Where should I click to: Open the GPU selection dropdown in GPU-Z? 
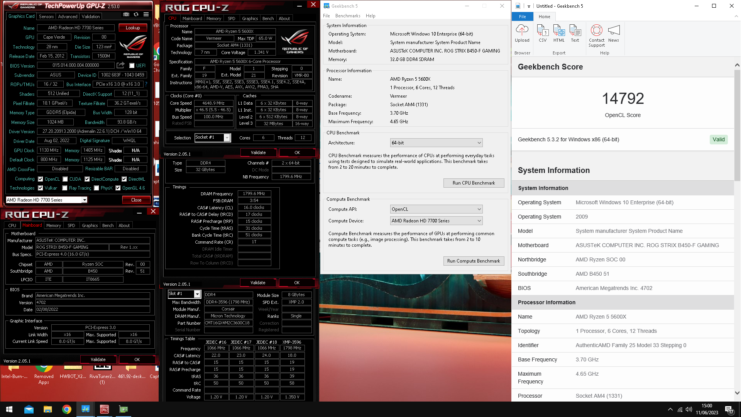(x=84, y=200)
